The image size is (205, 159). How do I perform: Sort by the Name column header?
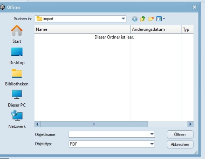click(82, 30)
